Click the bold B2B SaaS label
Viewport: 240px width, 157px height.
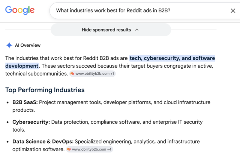click(x=25, y=102)
